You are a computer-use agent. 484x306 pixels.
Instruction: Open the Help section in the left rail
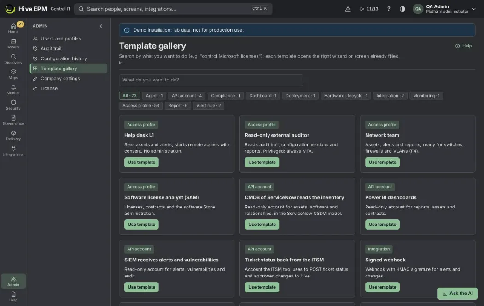13,296
